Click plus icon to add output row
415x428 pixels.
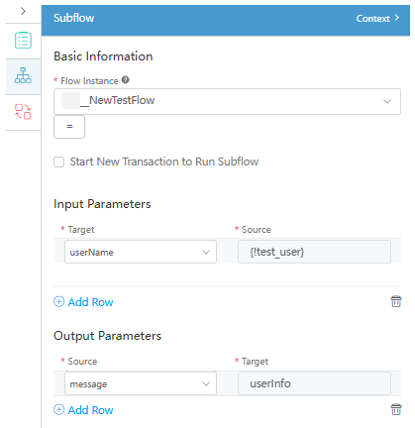[58, 410]
